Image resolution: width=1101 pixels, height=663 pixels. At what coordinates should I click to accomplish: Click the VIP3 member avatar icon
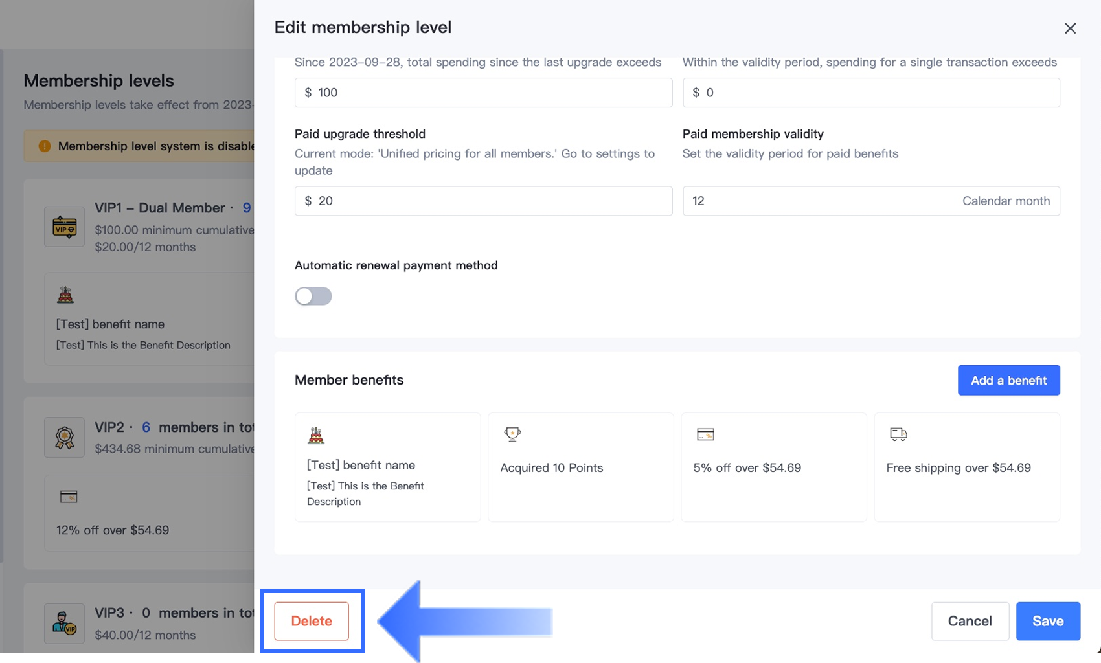pos(64,624)
